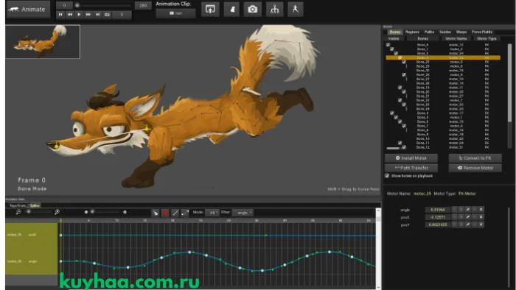Click the zoom in magnifier icon

pos(57,212)
